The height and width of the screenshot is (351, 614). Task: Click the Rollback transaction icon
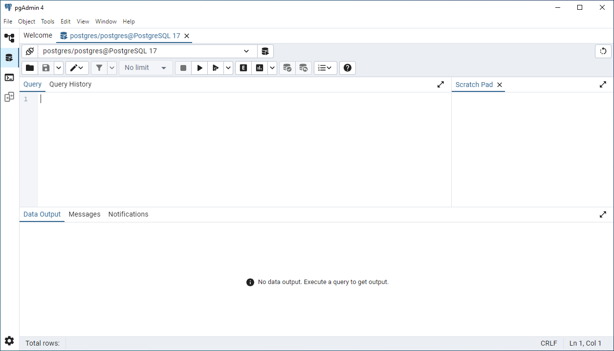pyautogui.click(x=304, y=68)
